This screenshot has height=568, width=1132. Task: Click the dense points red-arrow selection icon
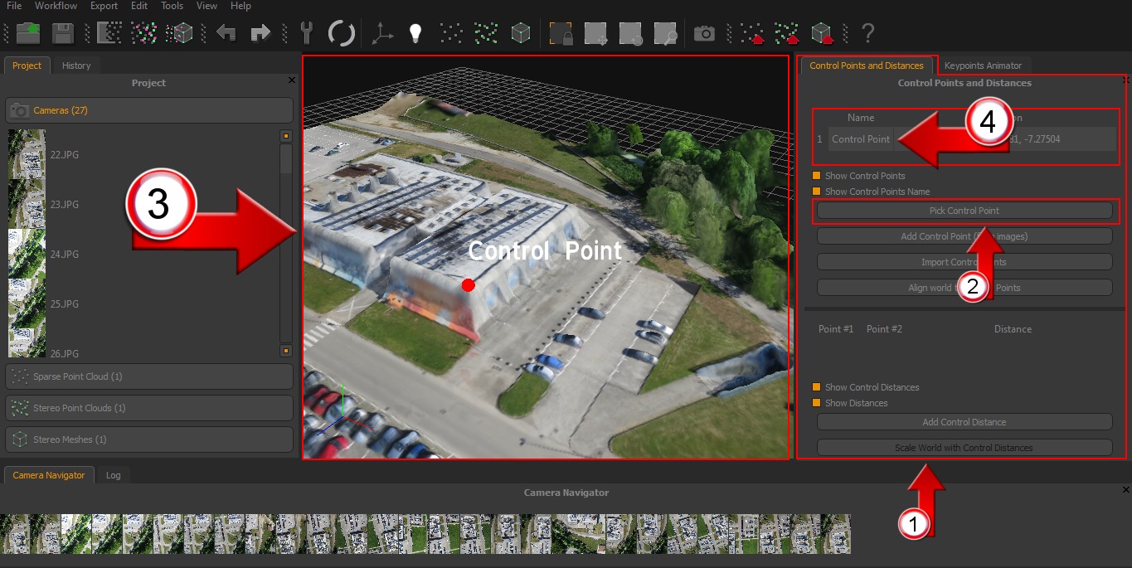(x=786, y=33)
